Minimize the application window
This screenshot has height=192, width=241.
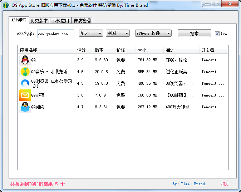pyautogui.click(x=207, y=4)
